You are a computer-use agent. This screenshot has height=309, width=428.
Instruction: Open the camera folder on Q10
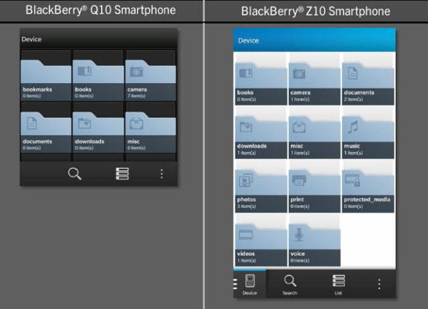150,76
